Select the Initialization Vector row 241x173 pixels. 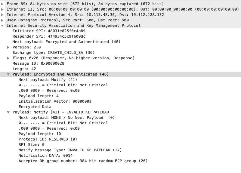click(x=55, y=101)
